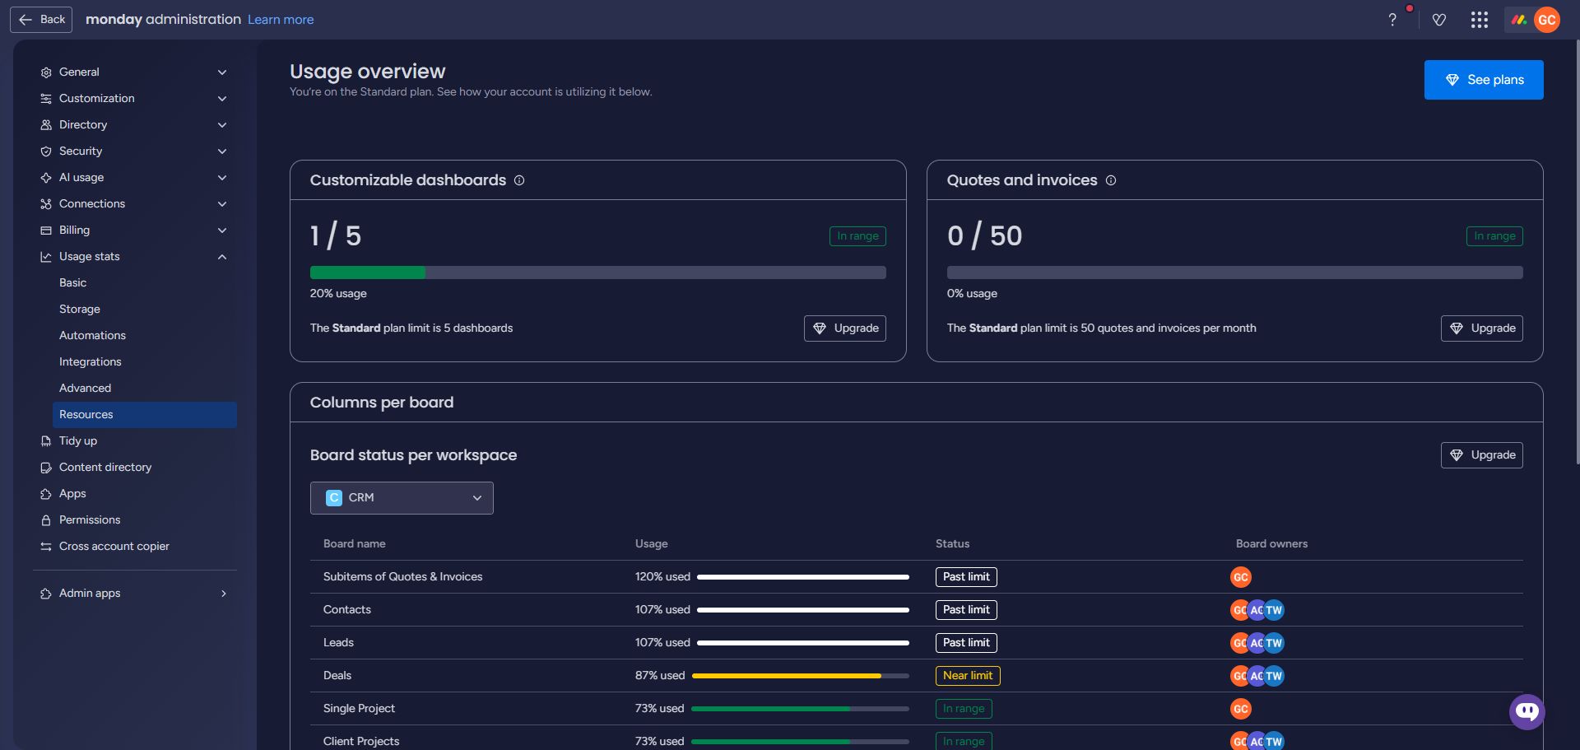This screenshot has height=750, width=1580.
Task: Click the Directory people icon
Action: (x=46, y=125)
